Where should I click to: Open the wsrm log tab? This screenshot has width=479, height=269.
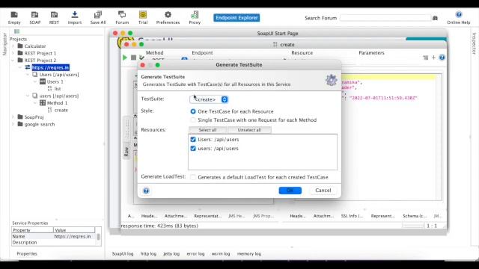click(221, 254)
